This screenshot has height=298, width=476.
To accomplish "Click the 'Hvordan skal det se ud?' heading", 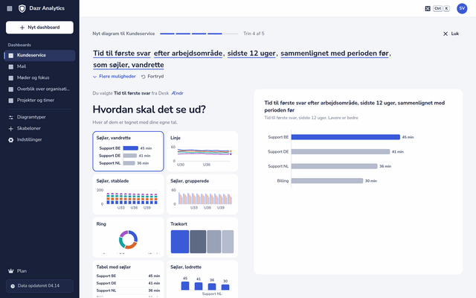I will tap(149, 110).
